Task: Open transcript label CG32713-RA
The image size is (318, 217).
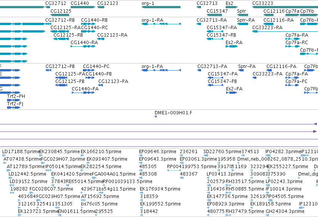Action: [212, 20]
